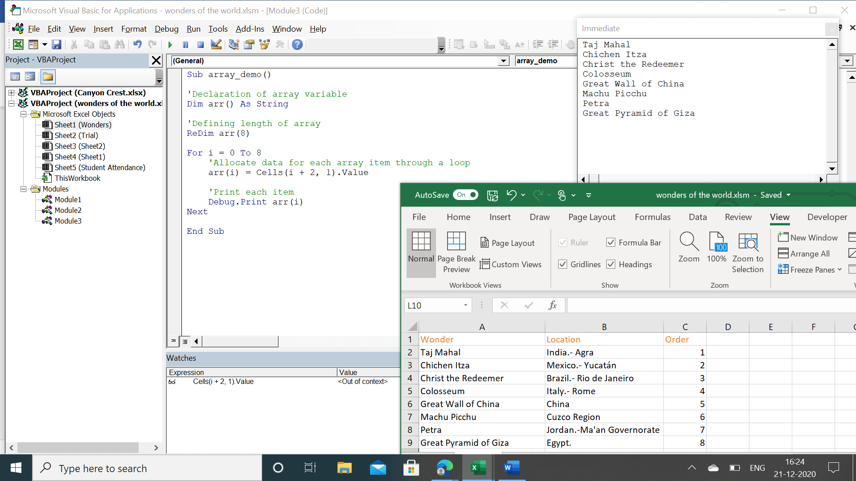Viewport: 856px width, 481px height.
Task: Run the array_demo macro with Run Sub icon
Action: 170,45
